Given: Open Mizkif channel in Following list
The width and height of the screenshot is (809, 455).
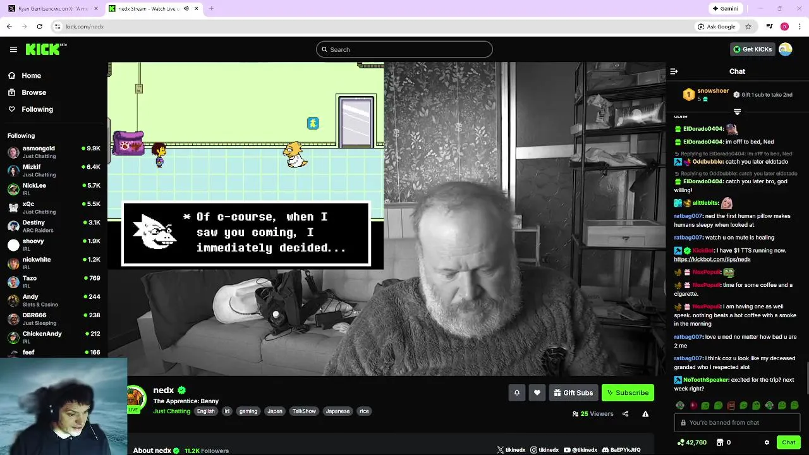Looking at the screenshot, I should coord(54,171).
